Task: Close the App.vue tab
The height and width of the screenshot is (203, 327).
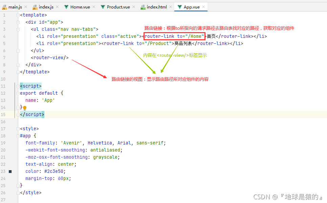Action: [x=203, y=7]
